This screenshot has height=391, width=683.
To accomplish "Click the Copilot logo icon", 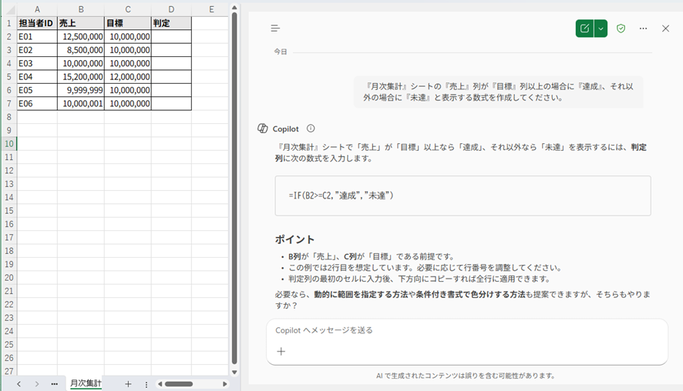I will point(263,129).
